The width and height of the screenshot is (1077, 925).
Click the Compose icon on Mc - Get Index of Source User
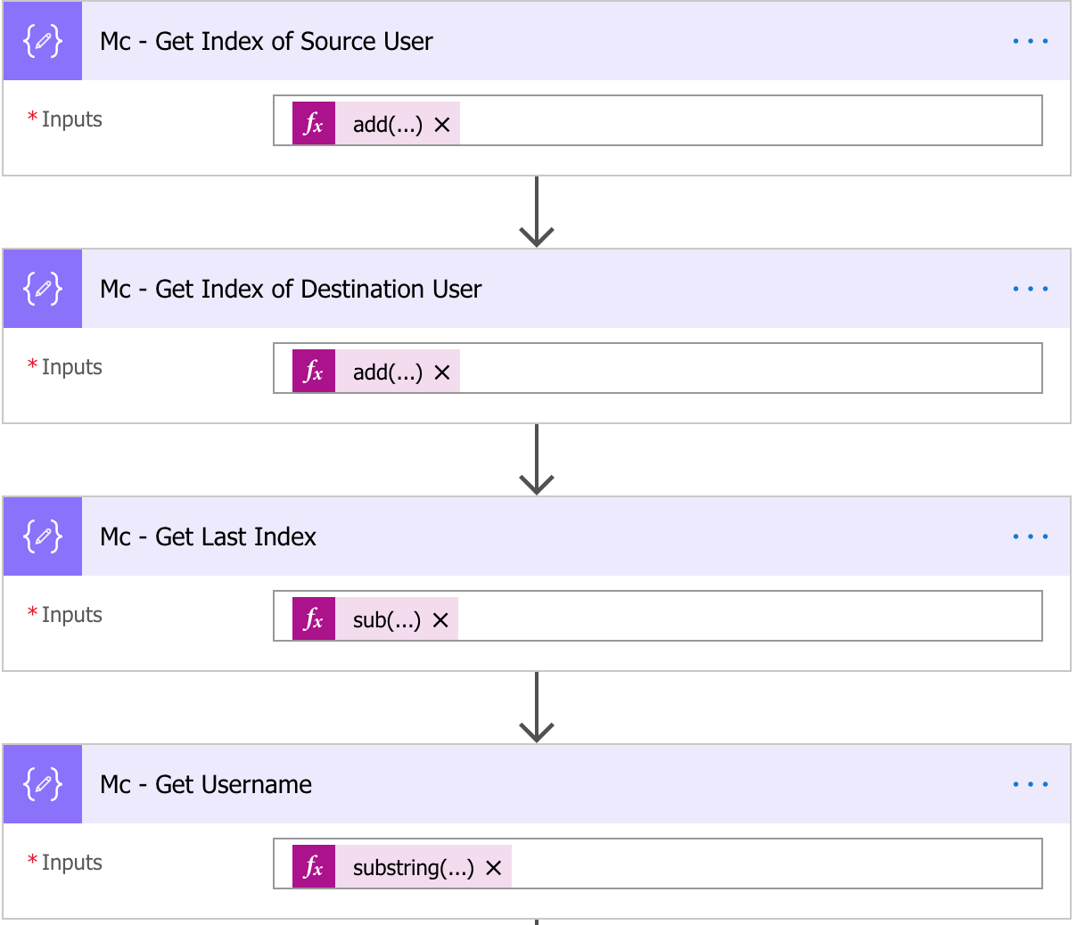click(x=42, y=41)
